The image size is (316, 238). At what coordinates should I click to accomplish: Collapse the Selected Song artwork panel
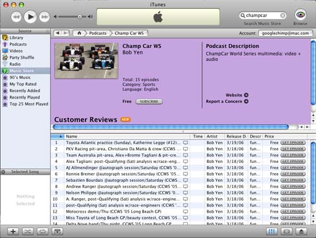(x=3, y=172)
